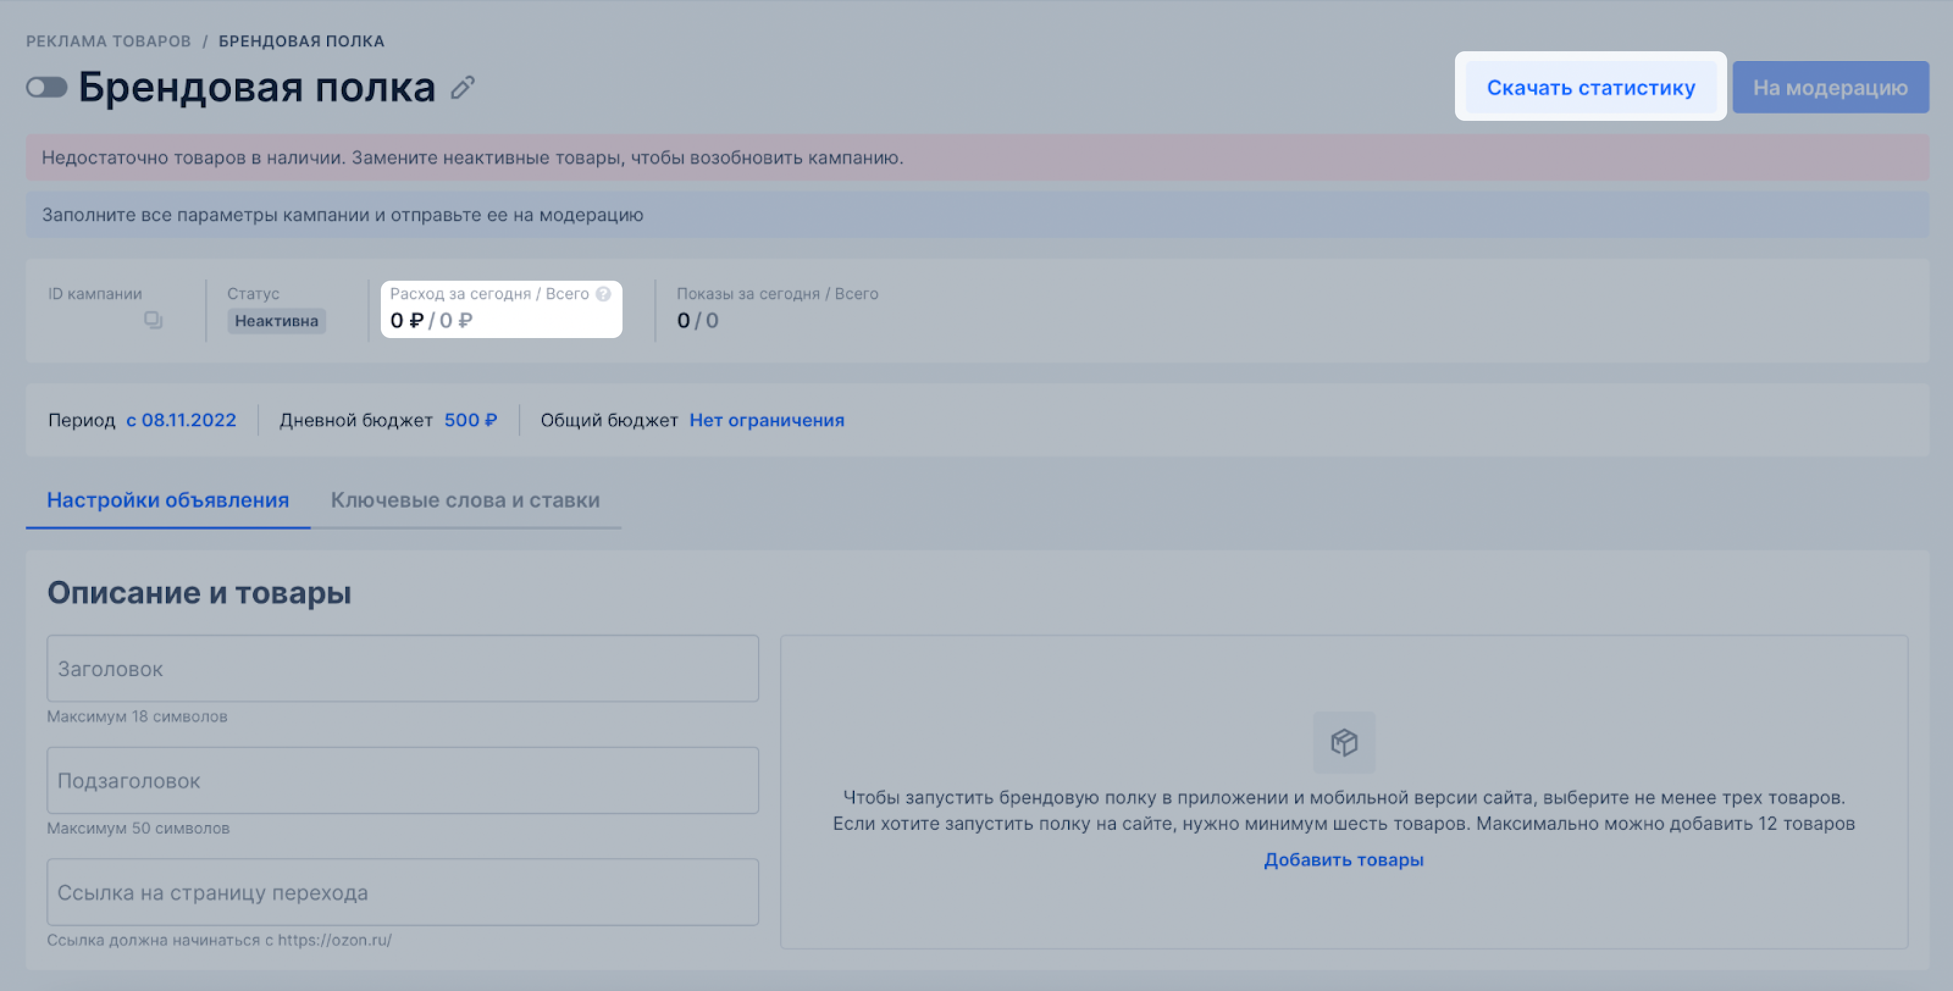The height and width of the screenshot is (991, 1953).
Task: Click the box icon above product hint
Action: (1343, 742)
